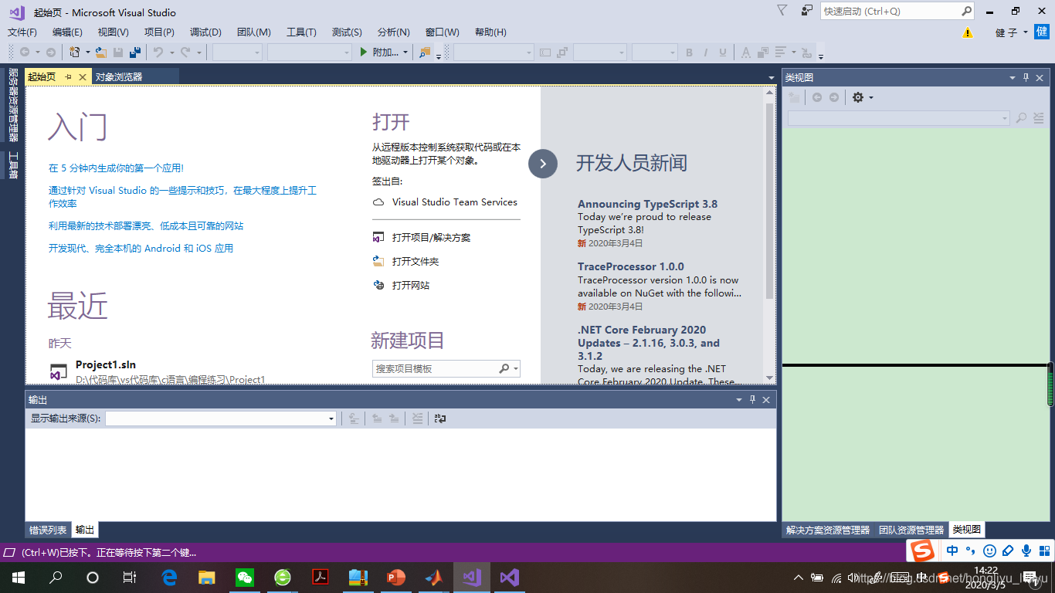The height and width of the screenshot is (593, 1055).
Task: Toggle Sogou punctuation mode
Action: [971, 551]
